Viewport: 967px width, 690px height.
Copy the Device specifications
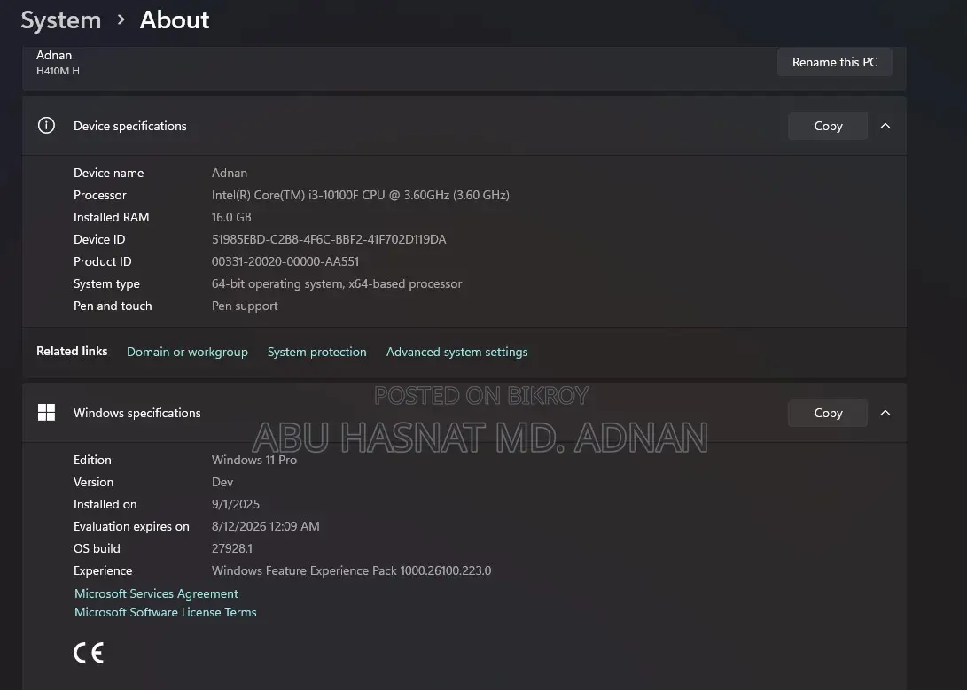click(828, 126)
